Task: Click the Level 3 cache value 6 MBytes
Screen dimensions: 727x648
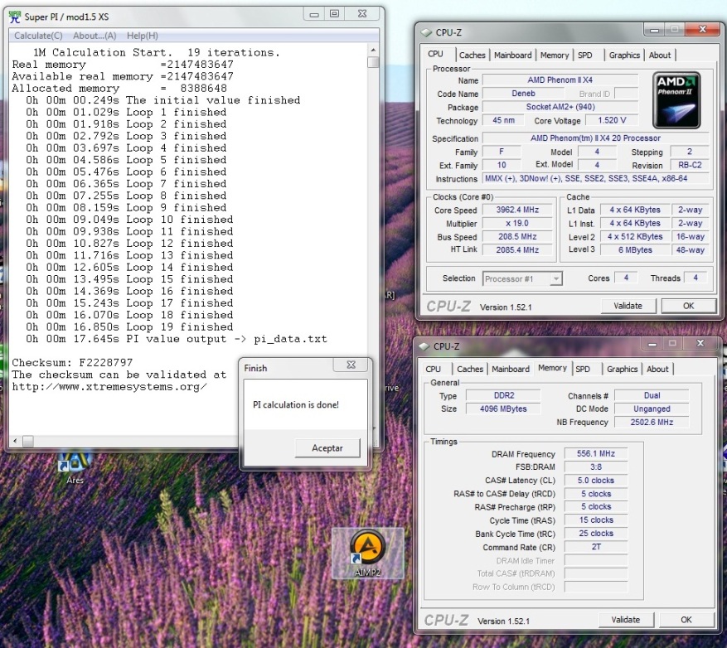Action: (635, 250)
